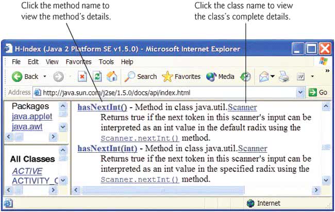Open the View menu
Screen dimensions: 335x212
point(52,62)
